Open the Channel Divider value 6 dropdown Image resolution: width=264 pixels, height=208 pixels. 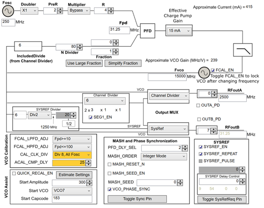click(105, 101)
